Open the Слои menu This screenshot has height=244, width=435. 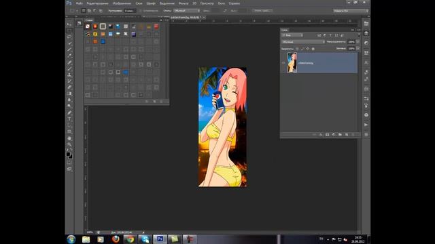click(x=139, y=3)
